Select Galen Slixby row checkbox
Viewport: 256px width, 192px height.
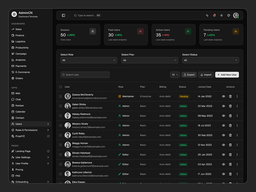click(60, 106)
